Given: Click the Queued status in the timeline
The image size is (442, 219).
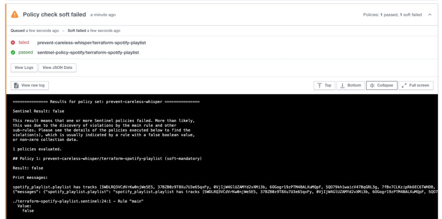Looking at the screenshot, I should coord(18,31).
